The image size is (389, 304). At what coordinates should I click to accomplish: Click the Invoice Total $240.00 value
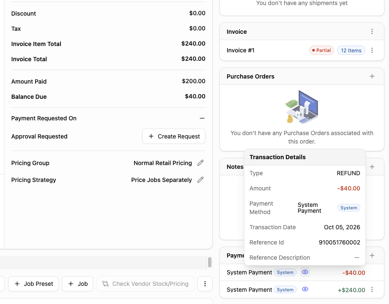click(x=193, y=59)
